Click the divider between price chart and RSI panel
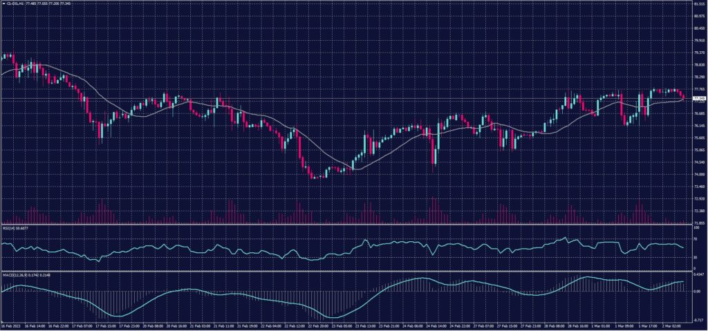The image size is (708, 331). pyautogui.click(x=346, y=225)
